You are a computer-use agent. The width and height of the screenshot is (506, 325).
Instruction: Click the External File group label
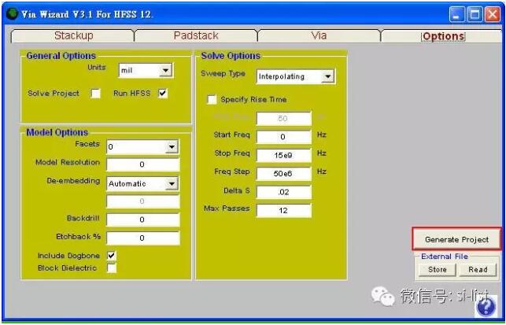click(445, 257)
